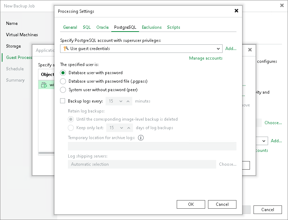This screenshot has width=288, height=220.
Task: Switch to the General tab
Action: [70, 27]
